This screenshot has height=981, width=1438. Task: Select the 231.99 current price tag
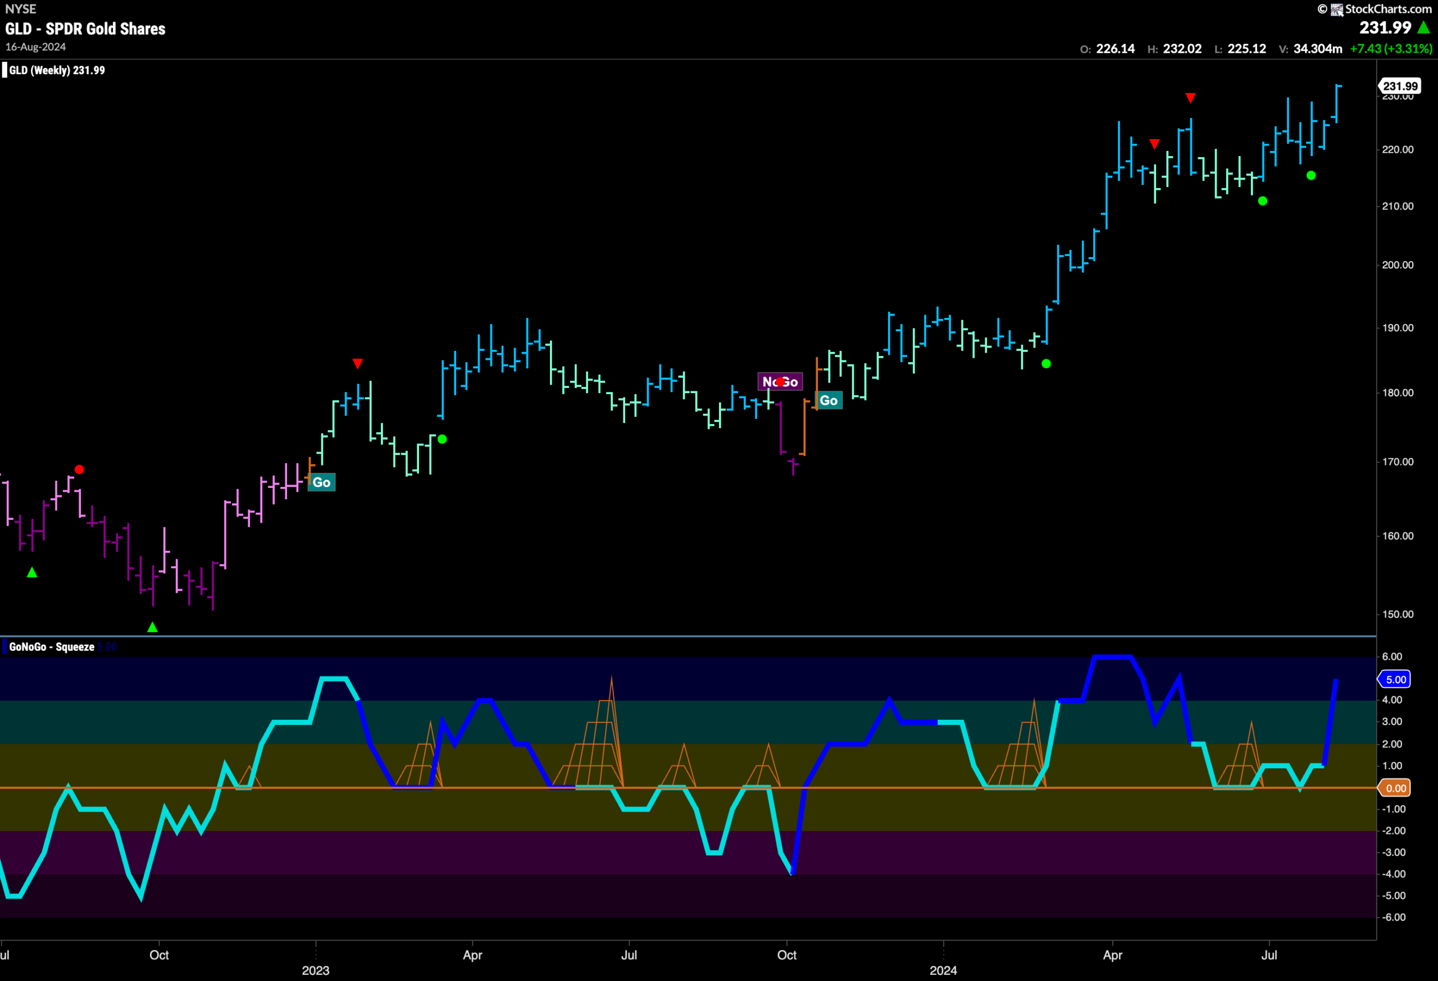tap(1400, 86)
